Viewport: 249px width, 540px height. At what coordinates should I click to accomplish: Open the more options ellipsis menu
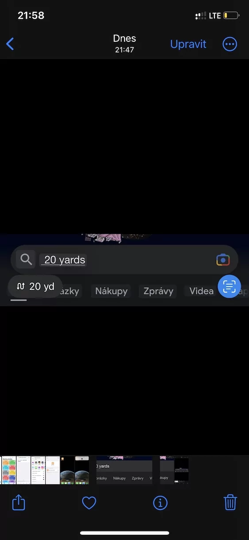[x=230, y=44]
